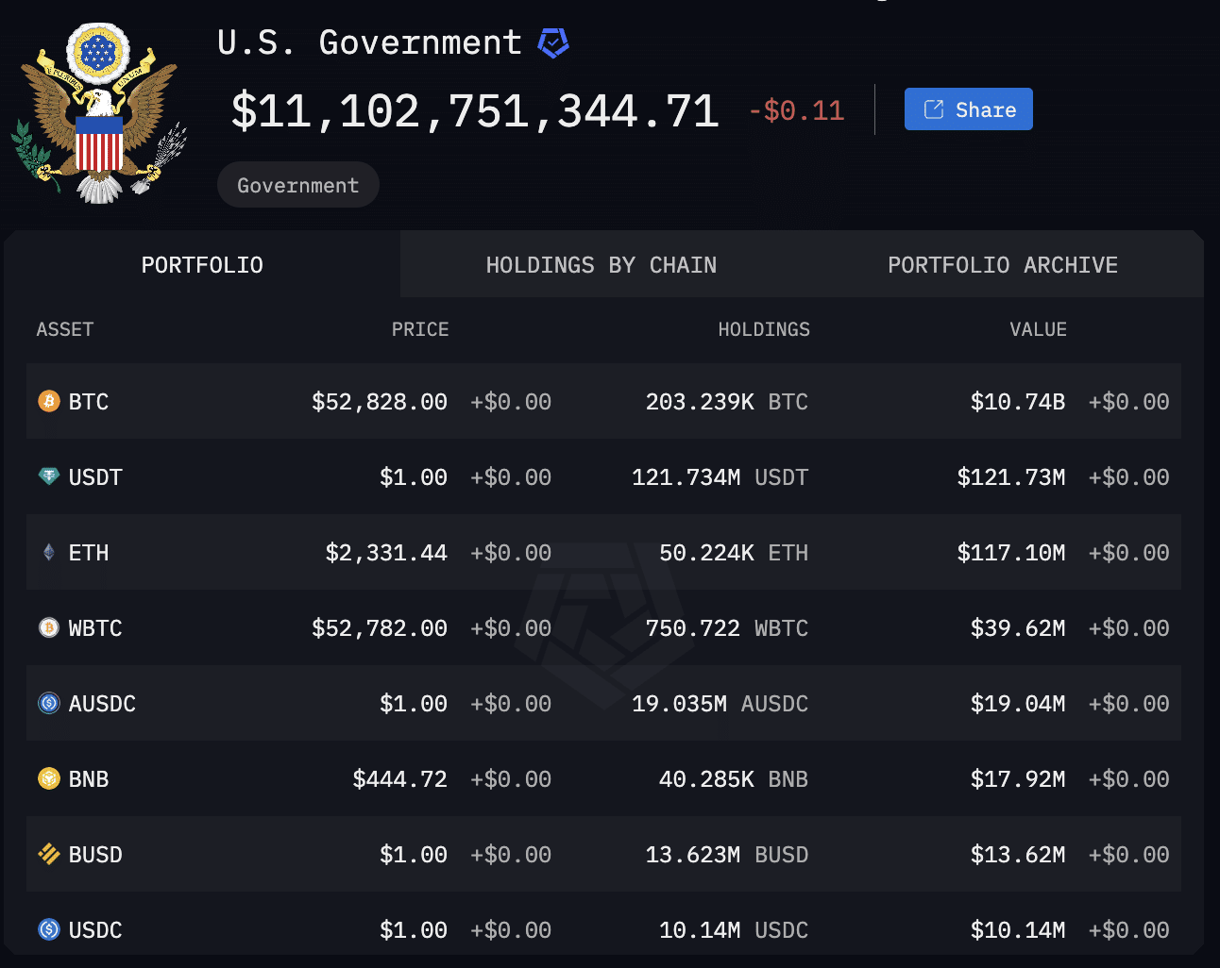The width and height of the screenshot is (1220, 968).
Task: Open the U.S. Government eagle seal image
Action: pyautogui.click(x=100, y=113)
